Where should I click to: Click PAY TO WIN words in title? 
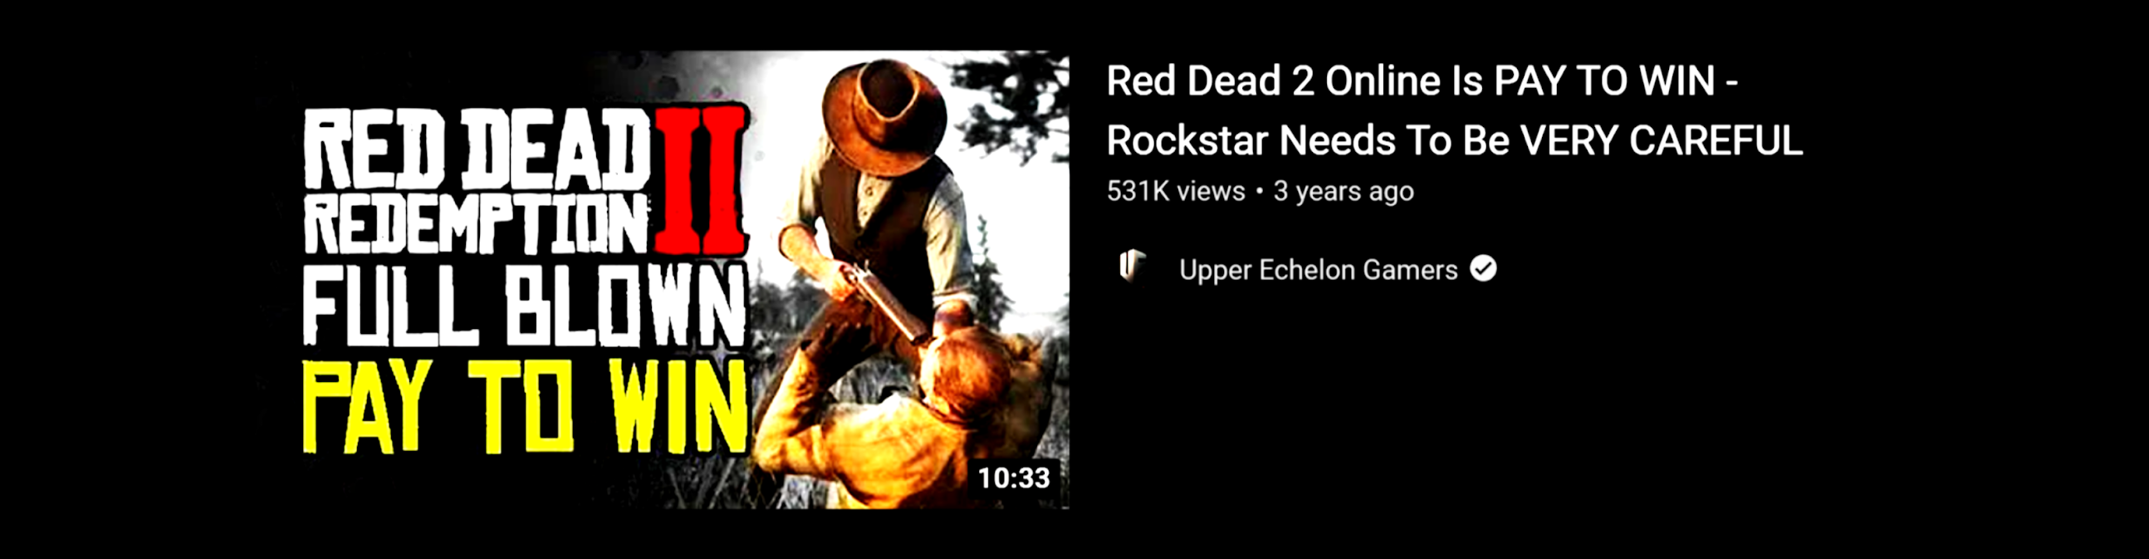point(1604,81)
